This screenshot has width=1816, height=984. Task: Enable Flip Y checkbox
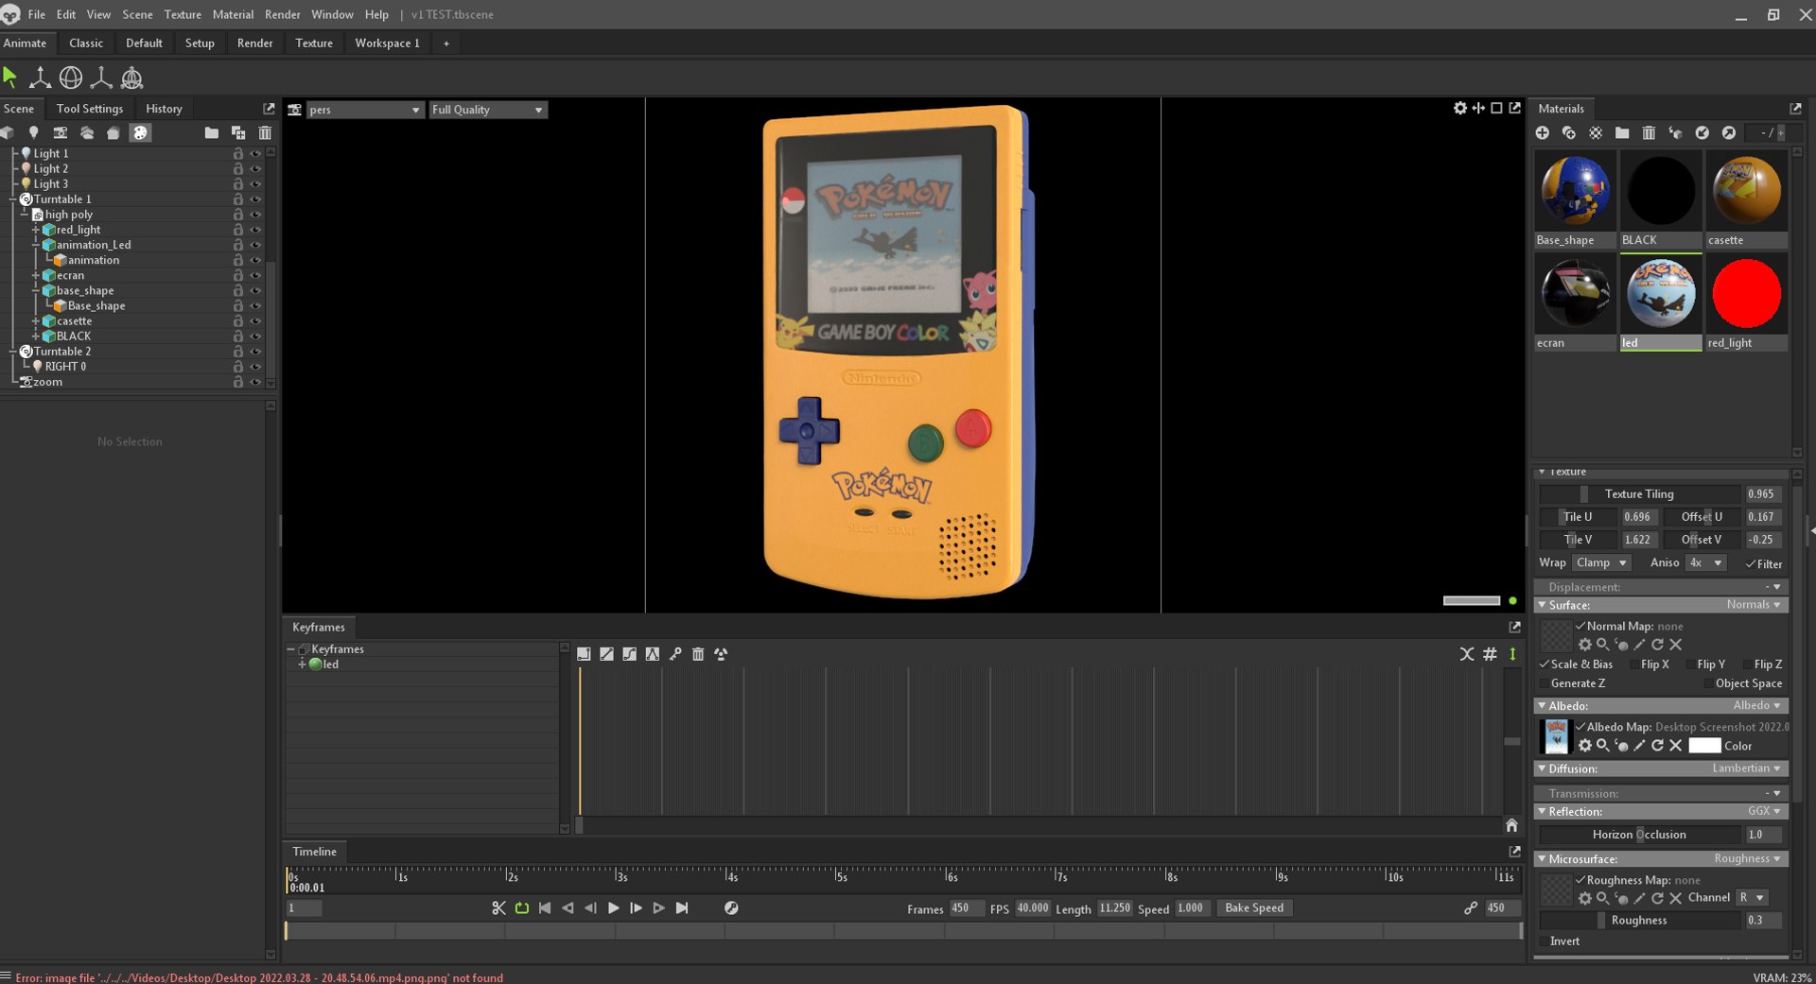coord(1689,665)
